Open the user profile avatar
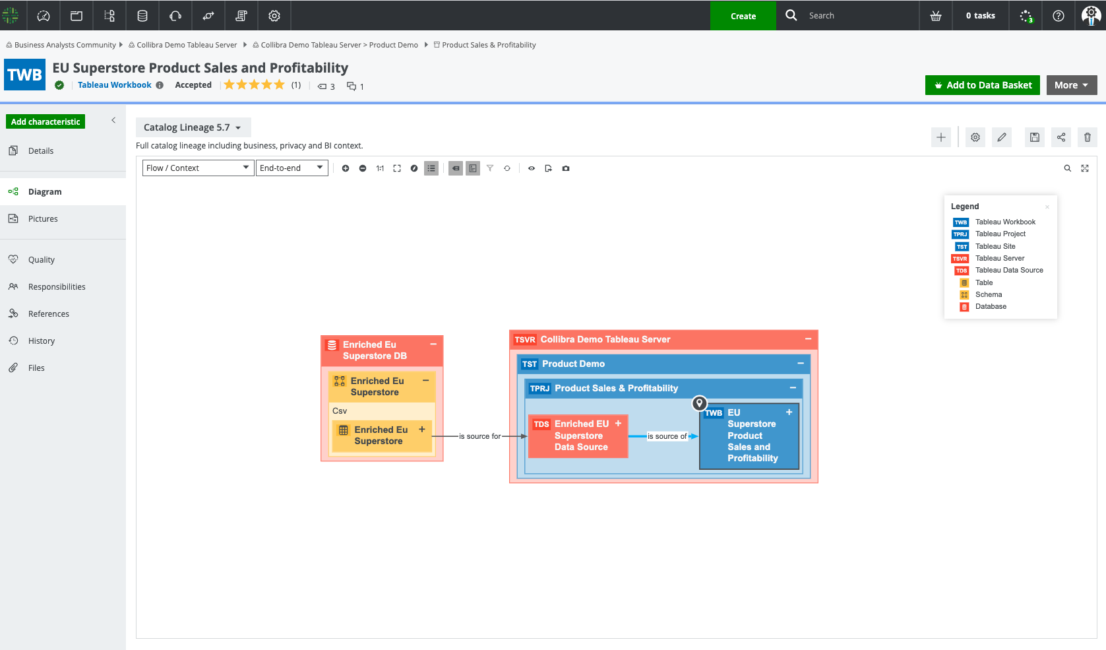The height and width of the screenshot is (650, 1106). [1091, 15]
